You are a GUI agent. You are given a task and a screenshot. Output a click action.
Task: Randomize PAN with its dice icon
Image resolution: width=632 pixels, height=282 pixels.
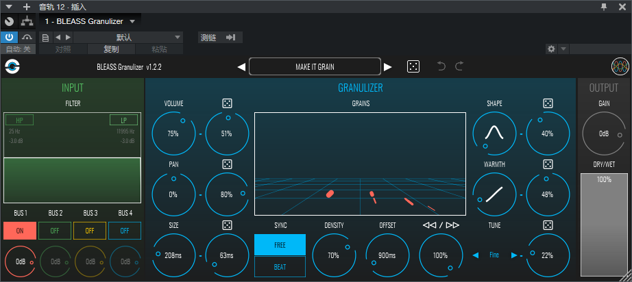click(x=228, y=164)
